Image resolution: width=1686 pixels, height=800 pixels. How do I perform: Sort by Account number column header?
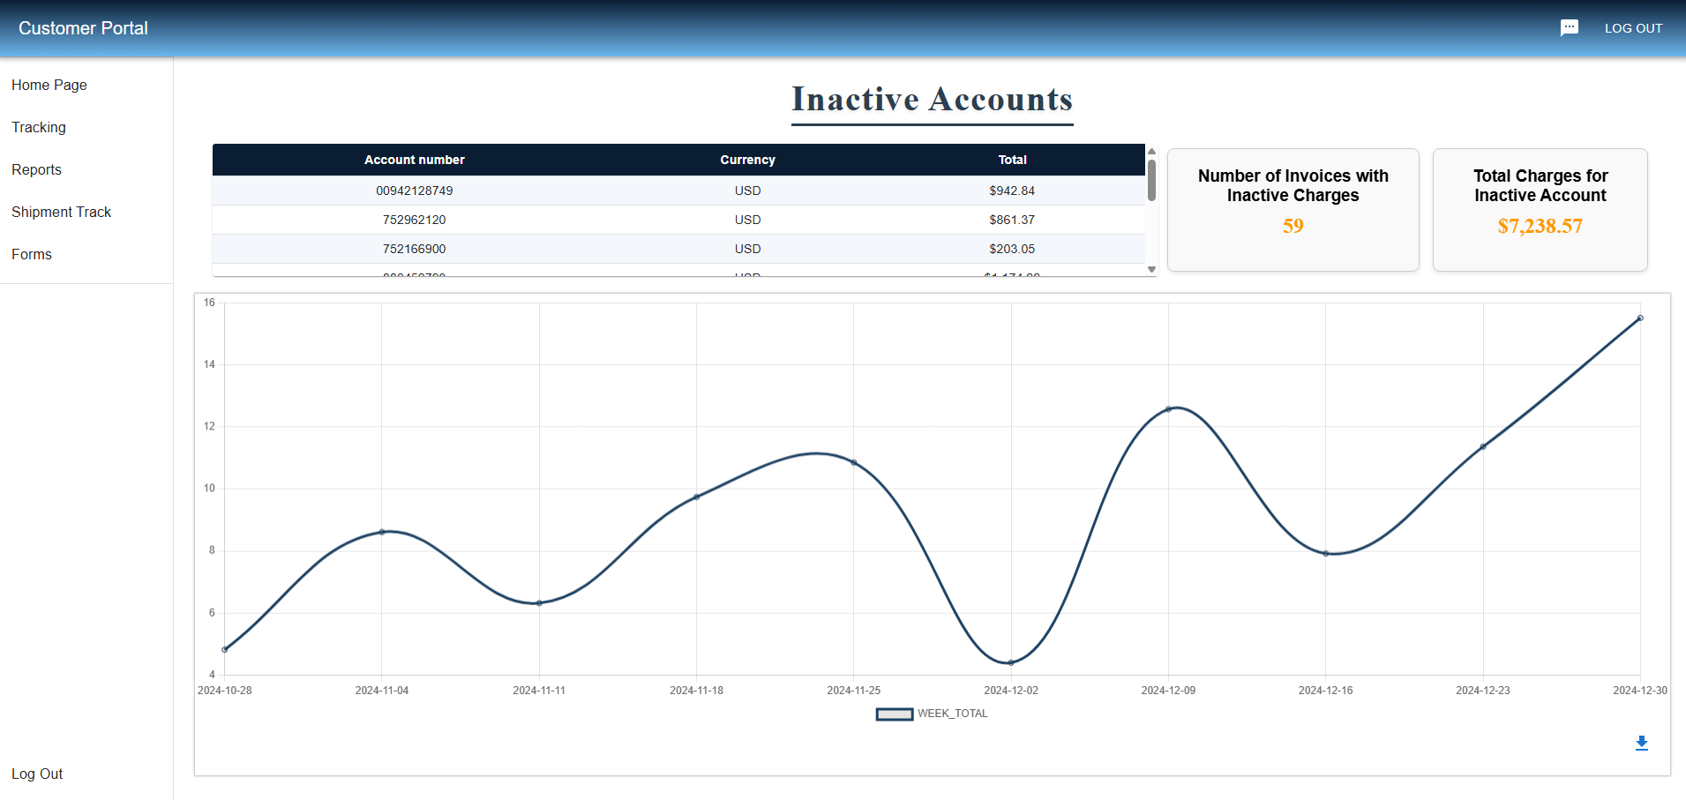click(x=414, y=160)
